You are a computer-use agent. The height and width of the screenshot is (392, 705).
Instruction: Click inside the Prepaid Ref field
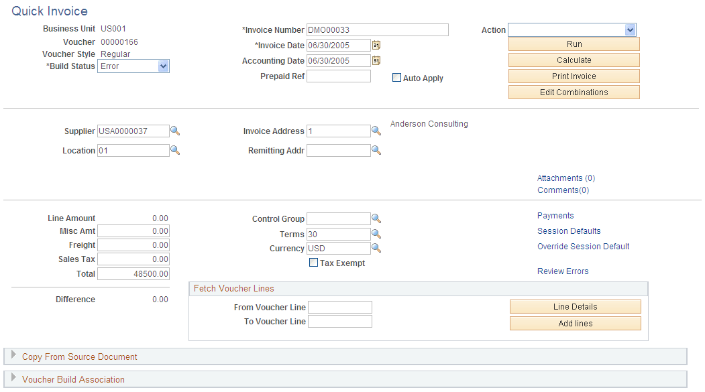click(338, 75)
